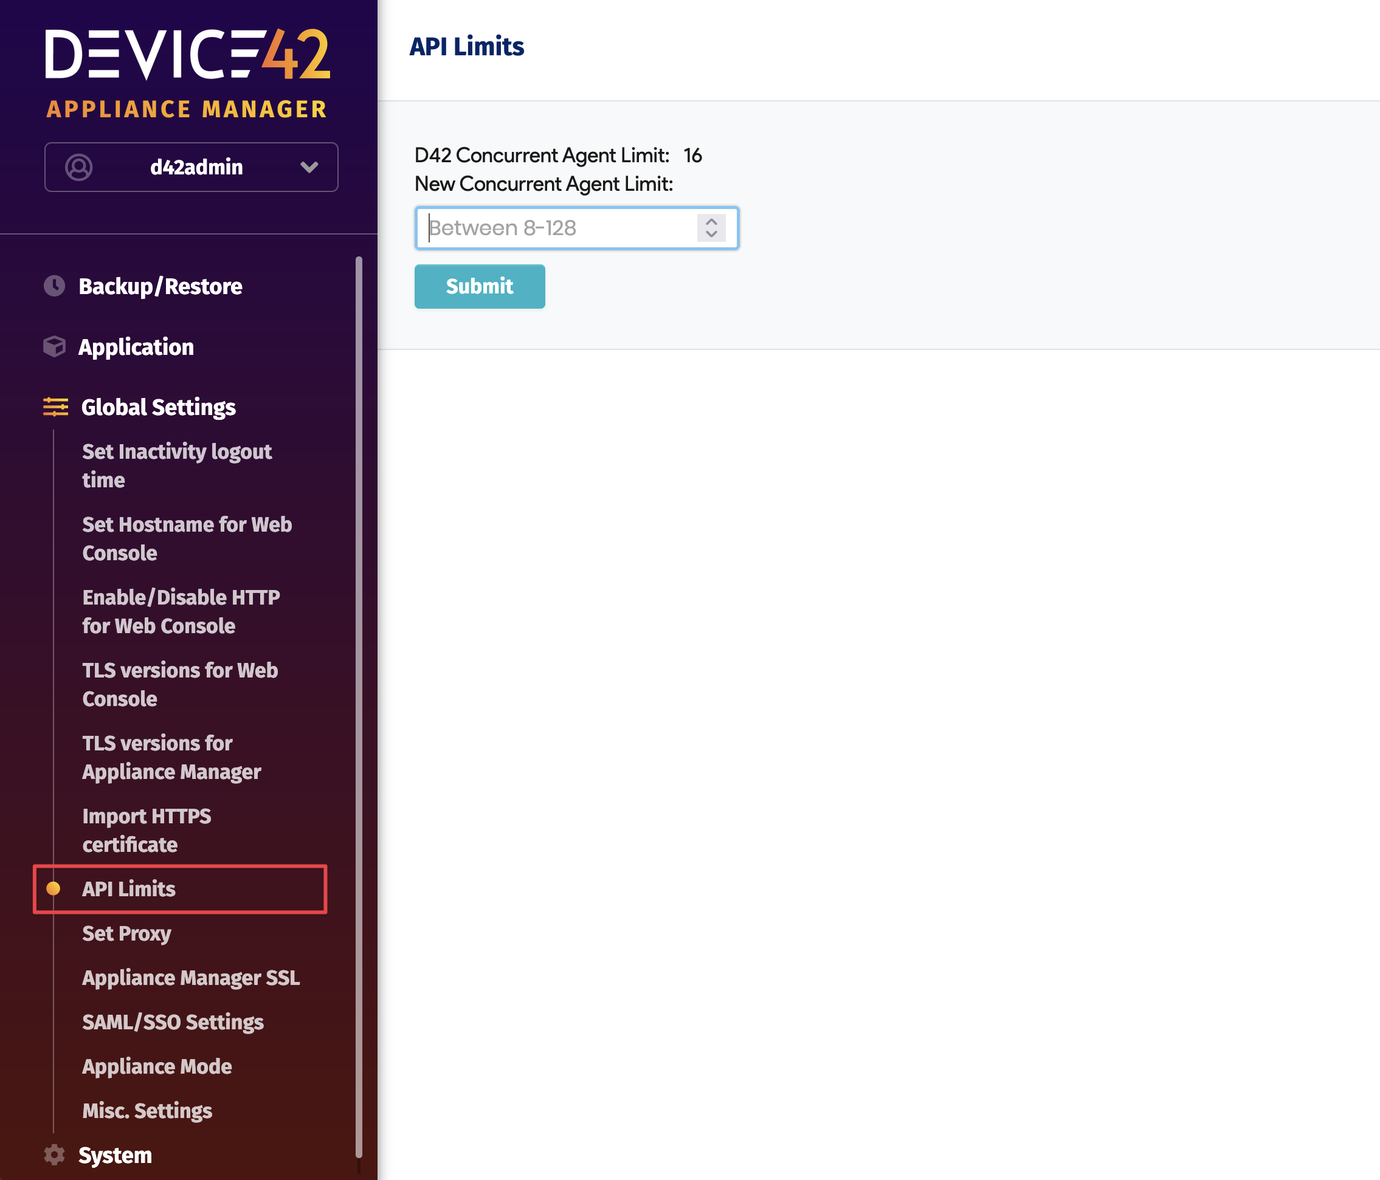Screen dimensions: 1380x1180
Task: Expand the Backup/Restore menu section
Action: (x=160, y=286)
